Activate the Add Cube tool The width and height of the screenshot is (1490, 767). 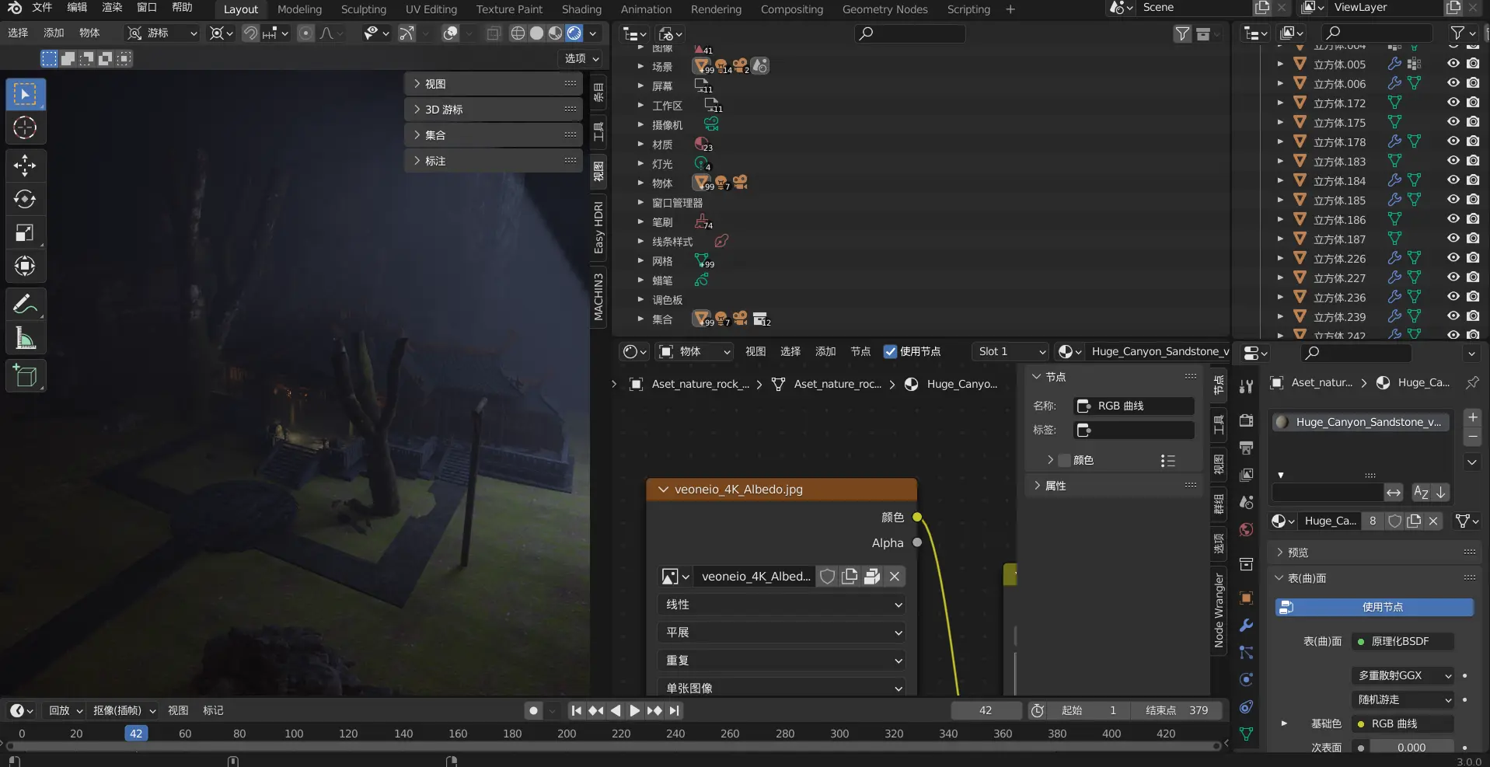point(25,376)
